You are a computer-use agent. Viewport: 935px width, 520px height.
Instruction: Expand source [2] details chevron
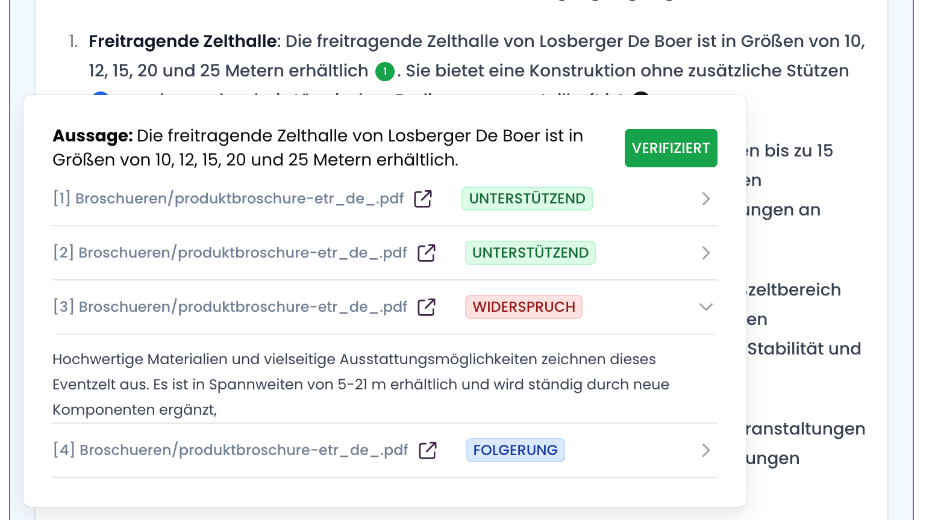click(706, 253)
